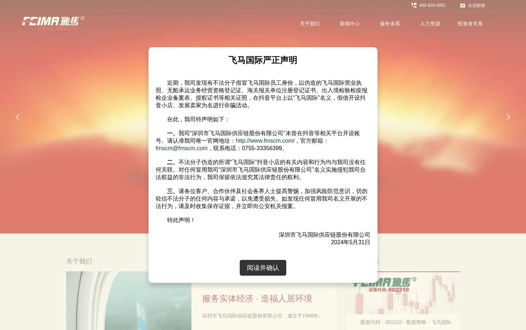Click the fmscm@fmscm.com email link

(181, 148)
